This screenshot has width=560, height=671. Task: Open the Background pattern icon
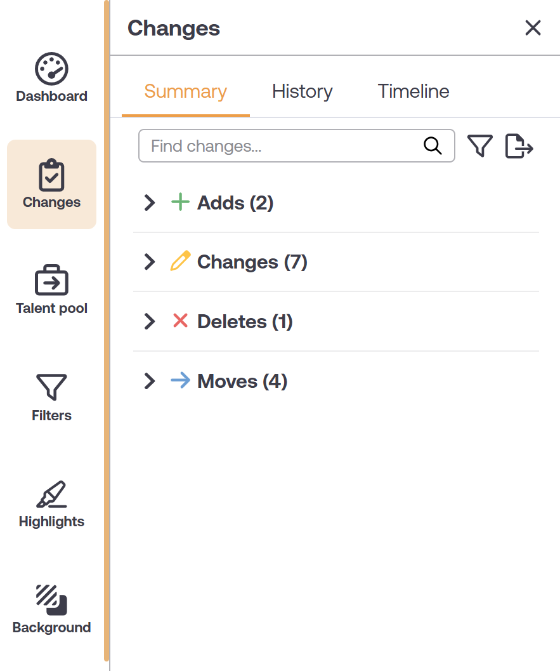tap(51, 600)
